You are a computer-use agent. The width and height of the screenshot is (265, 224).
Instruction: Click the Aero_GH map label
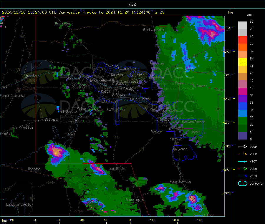[176, 138]
